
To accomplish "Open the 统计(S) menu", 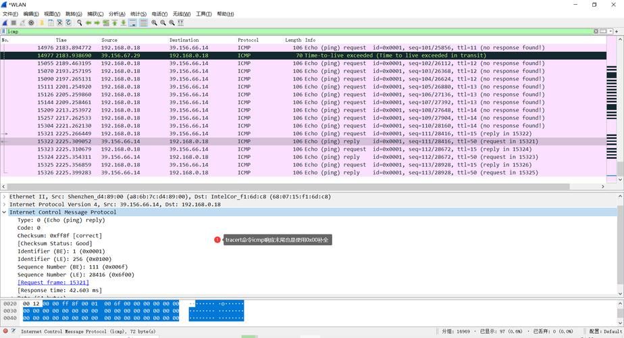I will pos(138,14).
